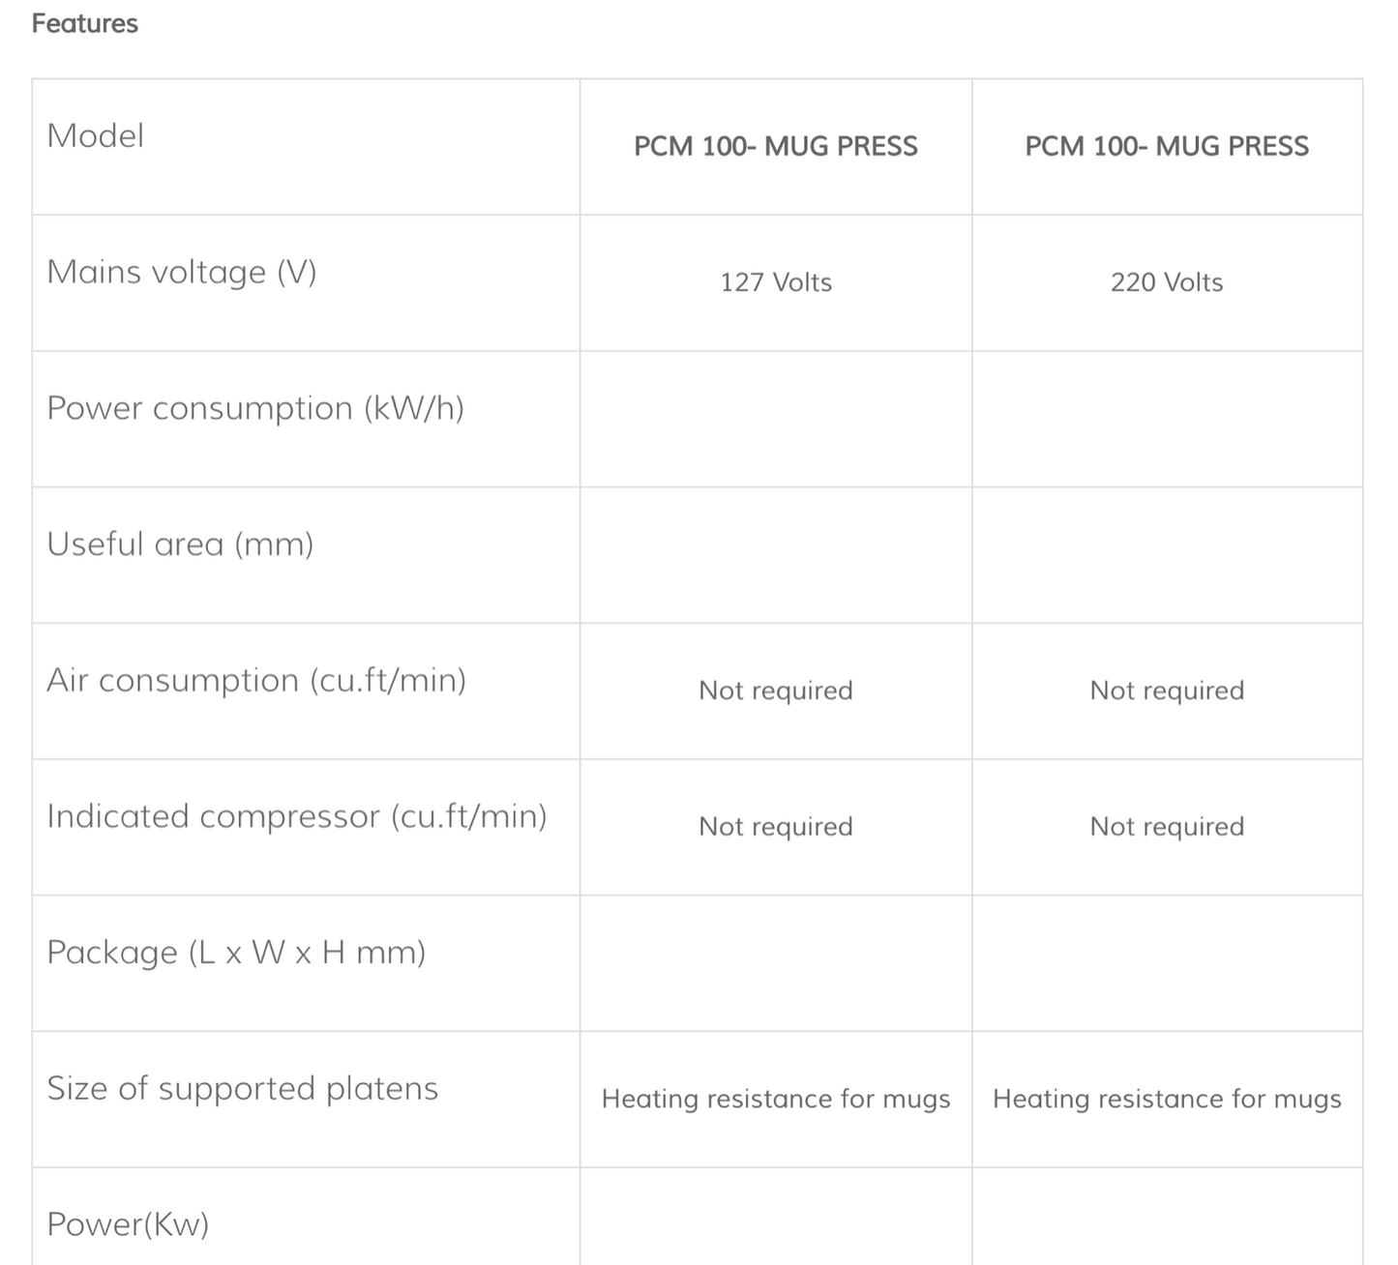Click the Power(Kw) row label
Image resolution: width=1398 pixels, height=1265 pixels.
128,1224
